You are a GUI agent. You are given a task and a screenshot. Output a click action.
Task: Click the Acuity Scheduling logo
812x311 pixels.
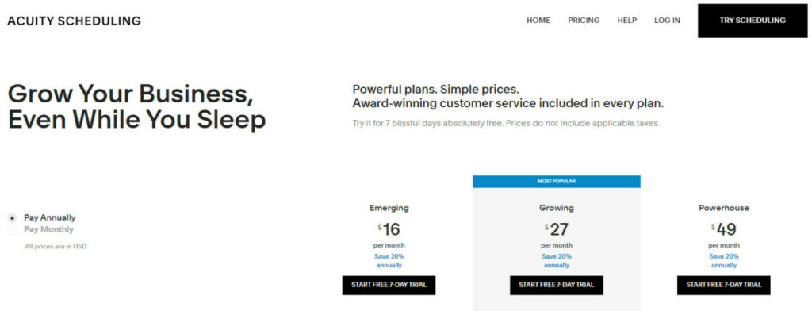[x=74, y=21]
